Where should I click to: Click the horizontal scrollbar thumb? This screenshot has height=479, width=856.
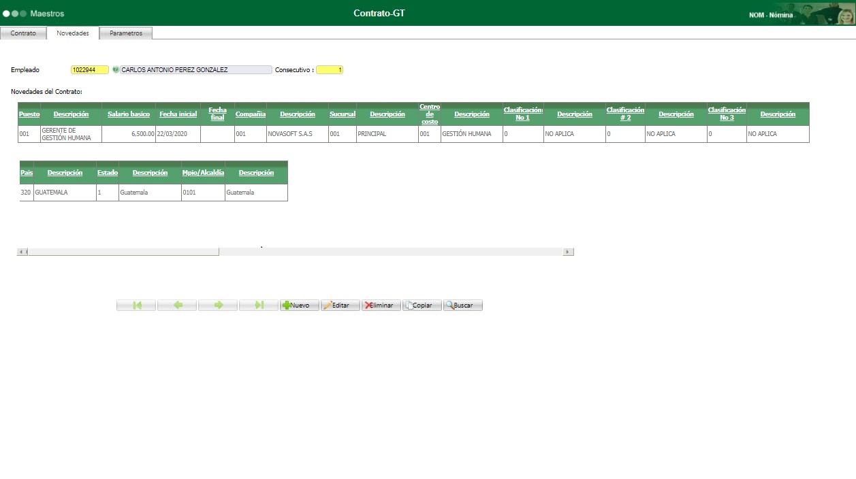[123, 252]
